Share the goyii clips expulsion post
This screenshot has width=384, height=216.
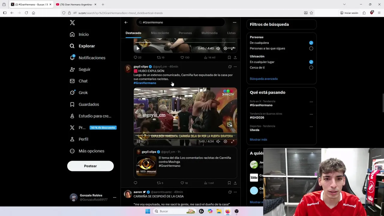[235, 183]
